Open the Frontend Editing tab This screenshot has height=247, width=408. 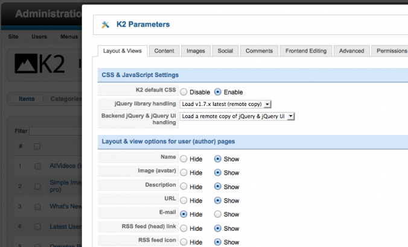click(306, 51)
